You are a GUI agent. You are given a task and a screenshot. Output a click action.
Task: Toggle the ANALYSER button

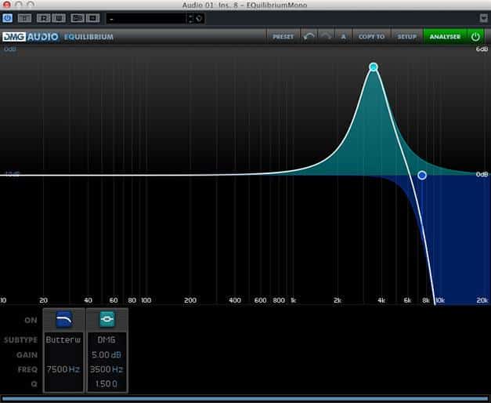click(445, 37)
